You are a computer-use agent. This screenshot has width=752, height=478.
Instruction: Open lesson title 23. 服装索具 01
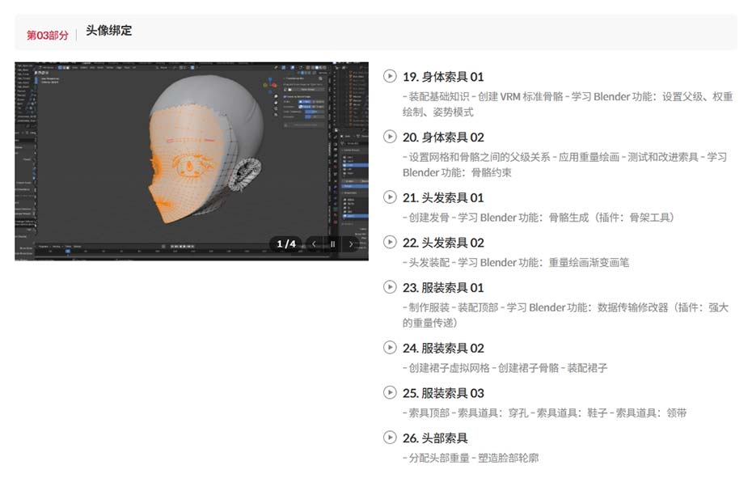tap(443, 288)
